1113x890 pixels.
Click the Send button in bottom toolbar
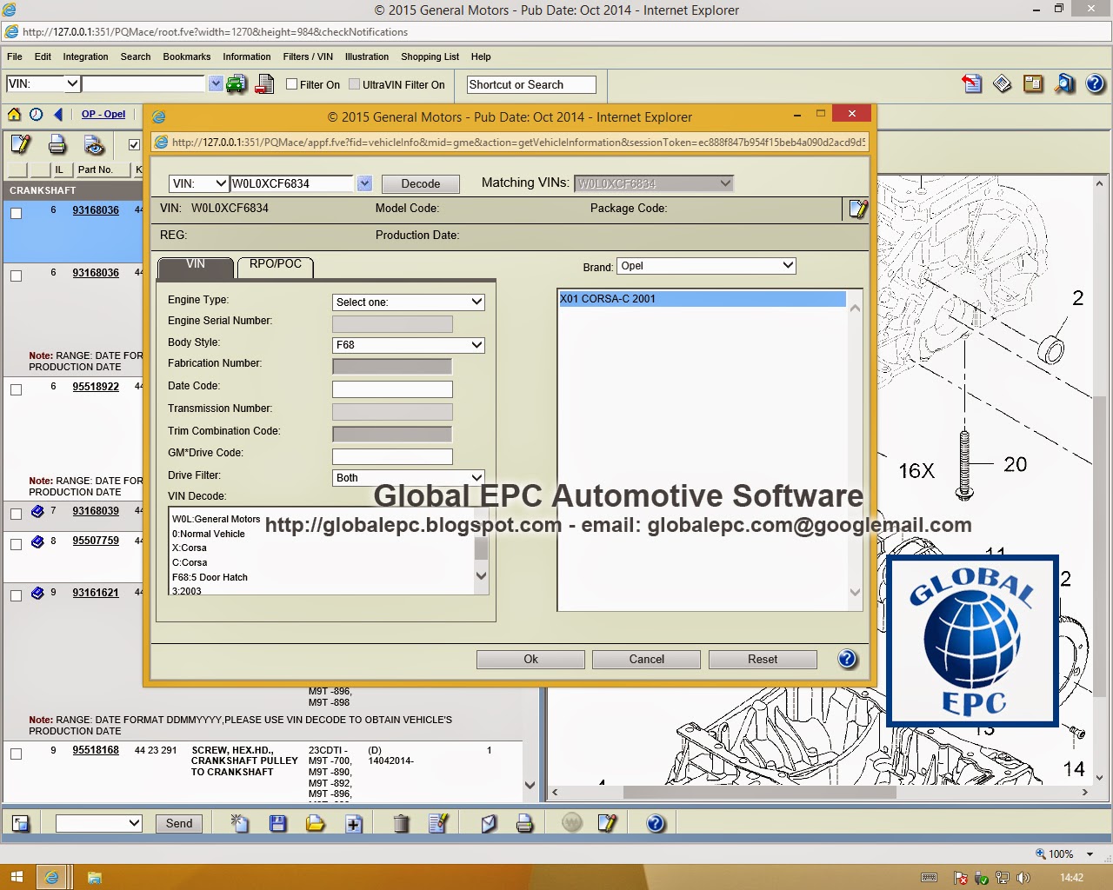179,823
